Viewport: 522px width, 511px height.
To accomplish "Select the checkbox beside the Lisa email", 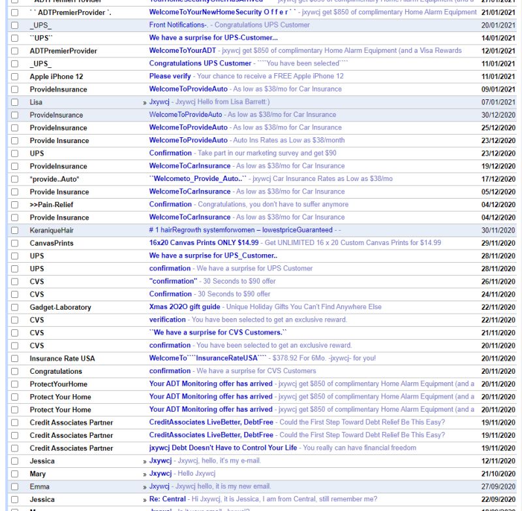I will 14,103.
